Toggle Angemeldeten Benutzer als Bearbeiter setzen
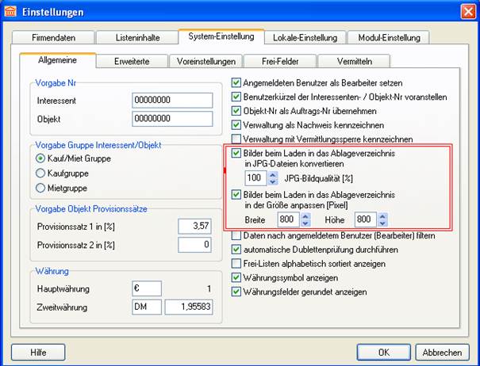 pyautogui.click(x=236, y=82)
